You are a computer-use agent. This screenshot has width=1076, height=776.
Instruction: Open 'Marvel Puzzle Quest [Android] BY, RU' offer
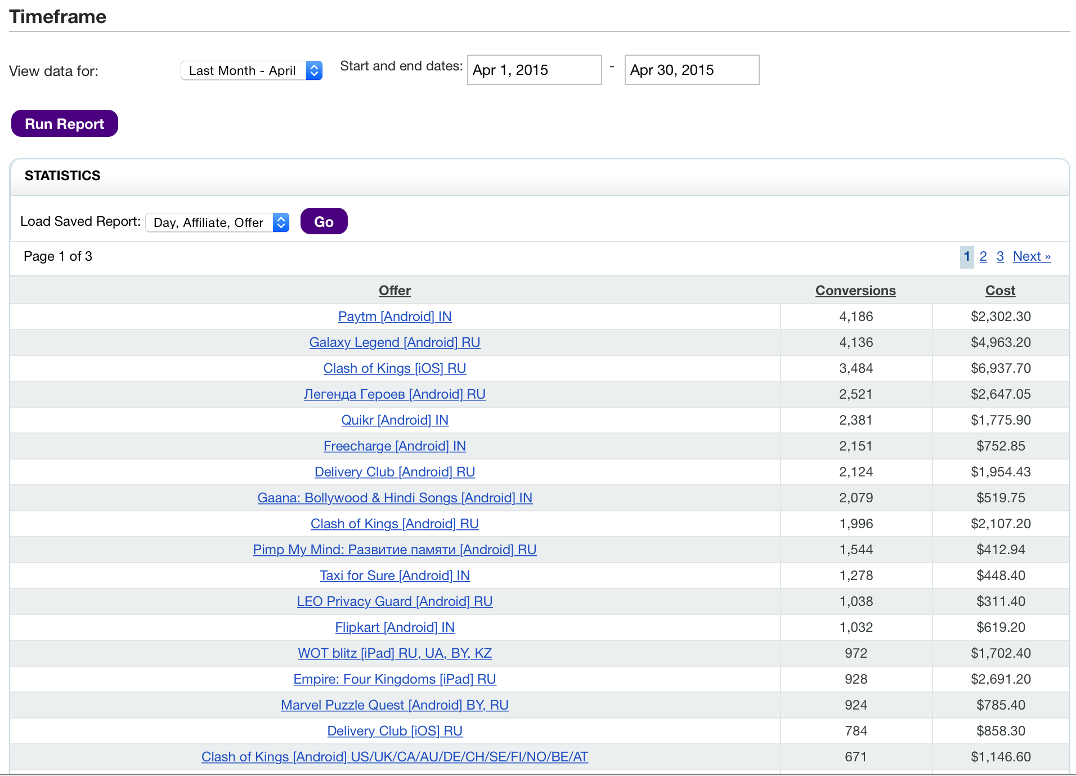pos(394,705)
